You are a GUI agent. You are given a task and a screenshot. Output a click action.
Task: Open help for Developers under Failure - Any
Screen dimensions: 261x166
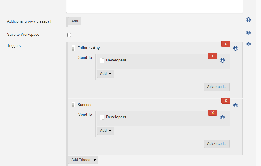[222, 60]
